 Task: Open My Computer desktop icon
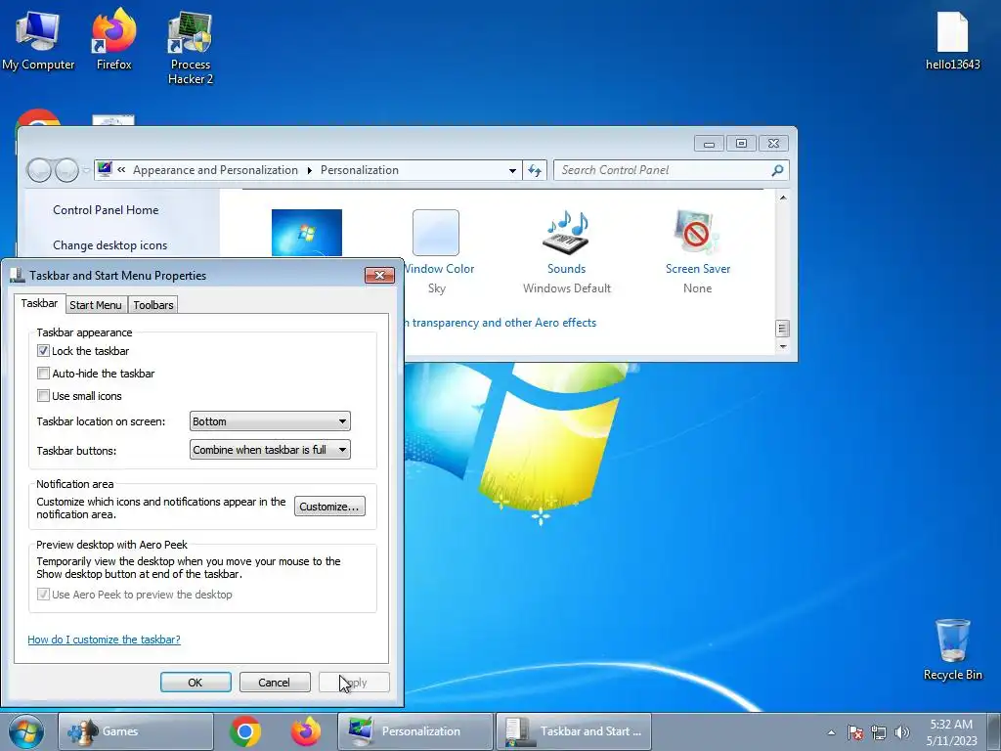pos(38,41)
